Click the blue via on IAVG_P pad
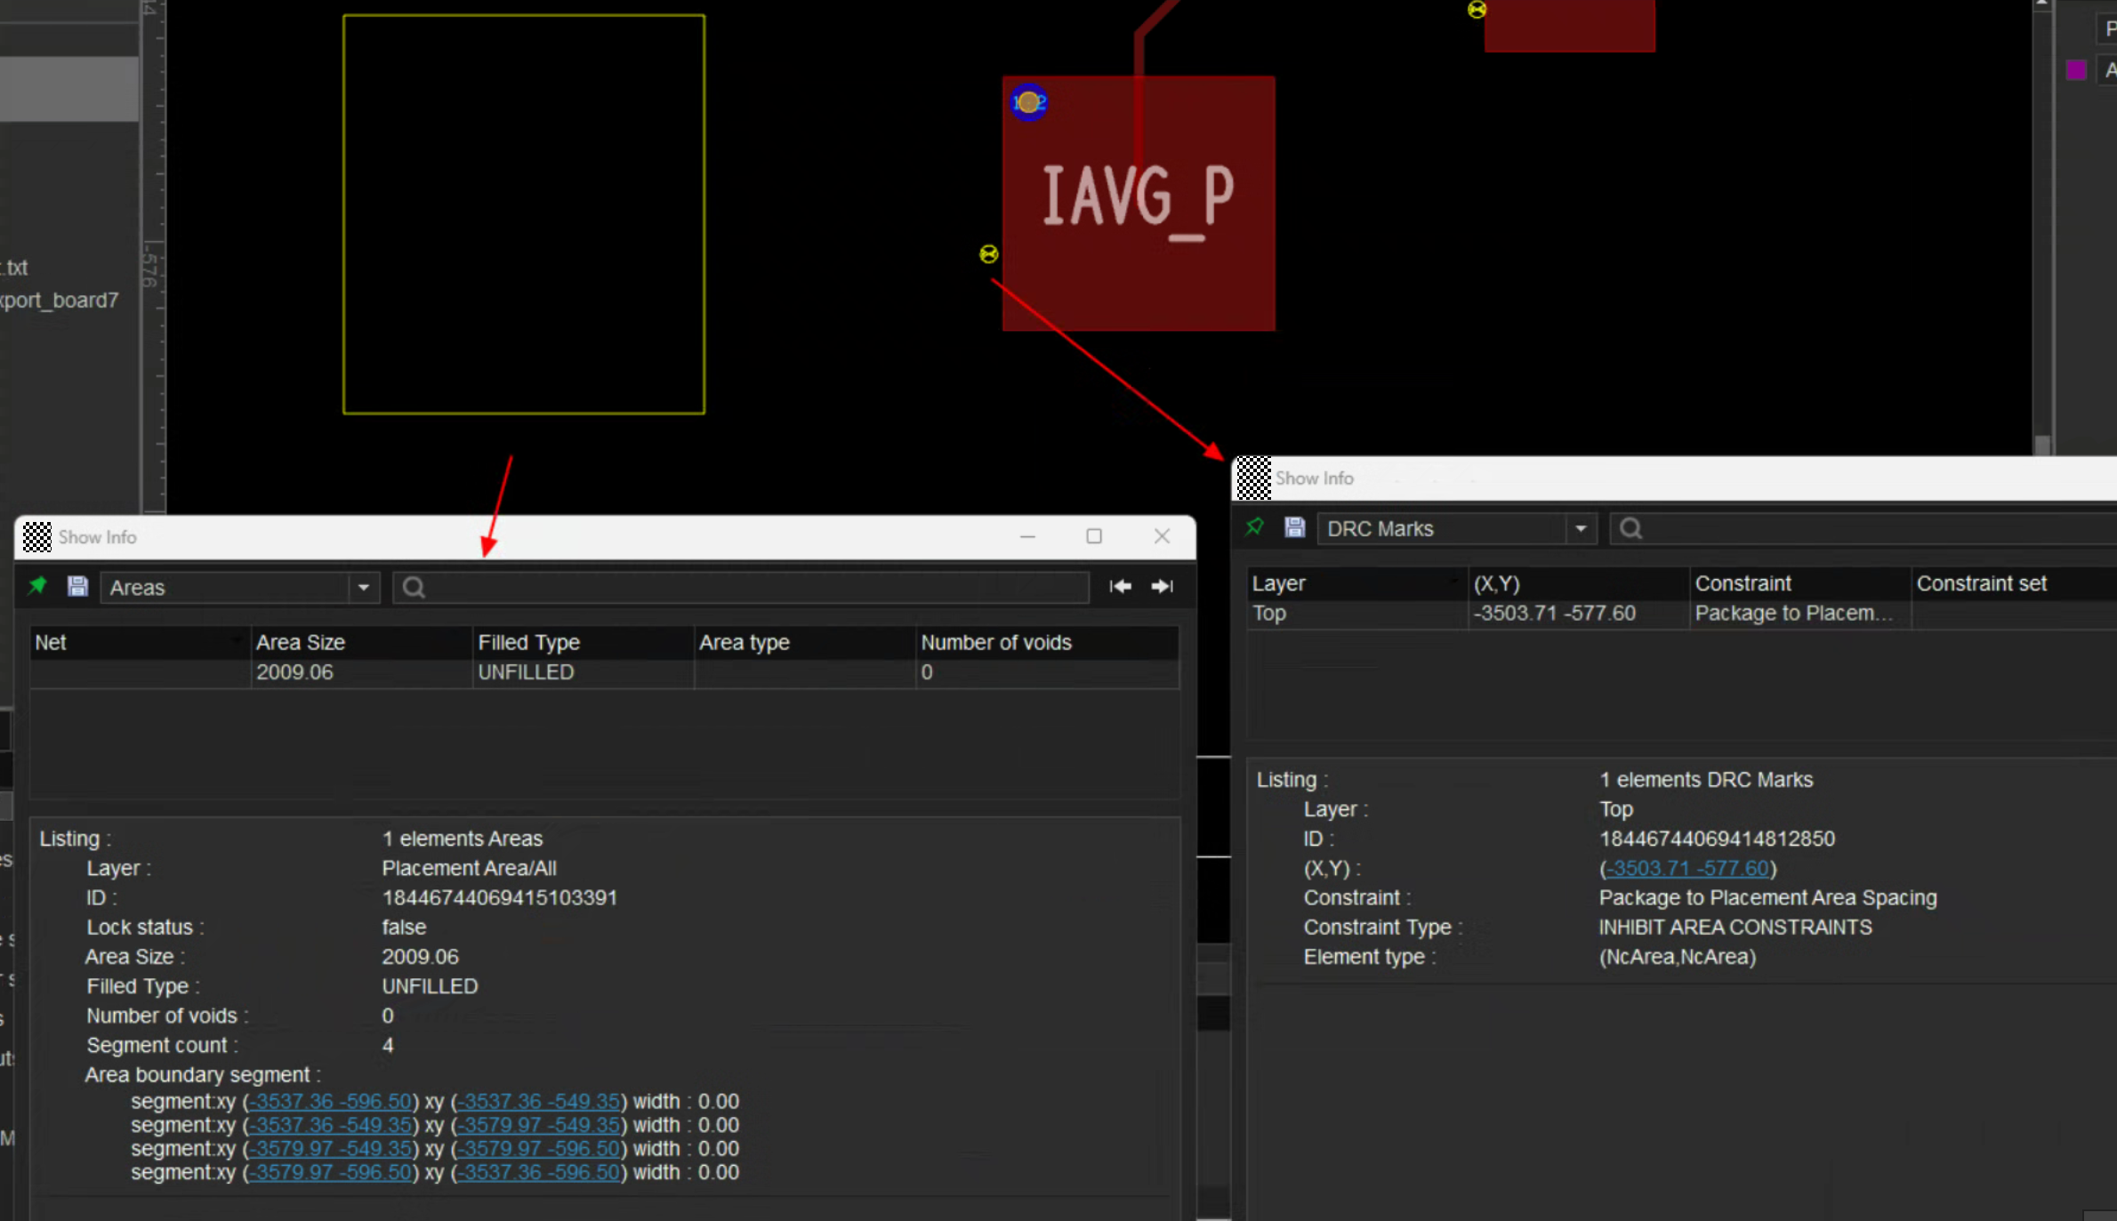 point(1029,103)
